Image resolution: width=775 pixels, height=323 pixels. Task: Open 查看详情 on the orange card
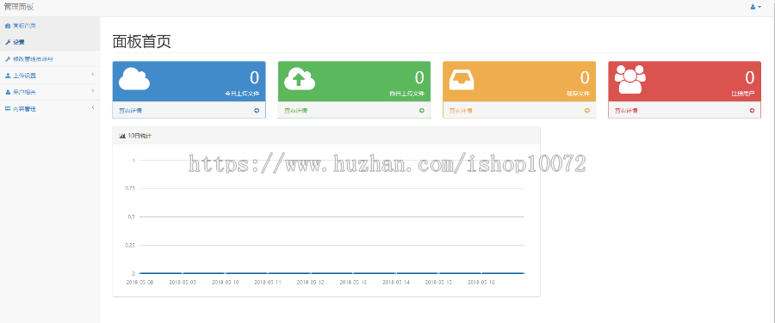[461, 111]
